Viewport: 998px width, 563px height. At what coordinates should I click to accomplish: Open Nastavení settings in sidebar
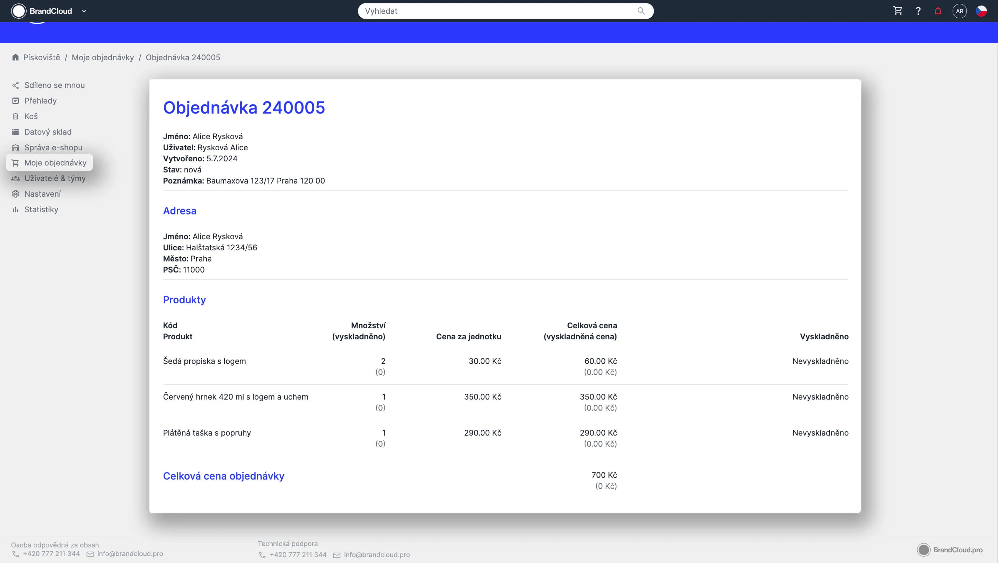(42, 194)
